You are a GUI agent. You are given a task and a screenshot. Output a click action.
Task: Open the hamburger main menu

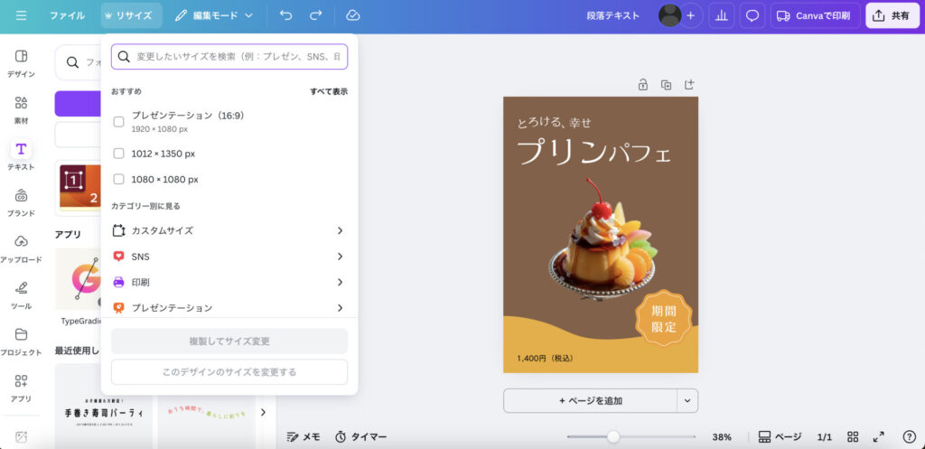(x=22, y=16)
